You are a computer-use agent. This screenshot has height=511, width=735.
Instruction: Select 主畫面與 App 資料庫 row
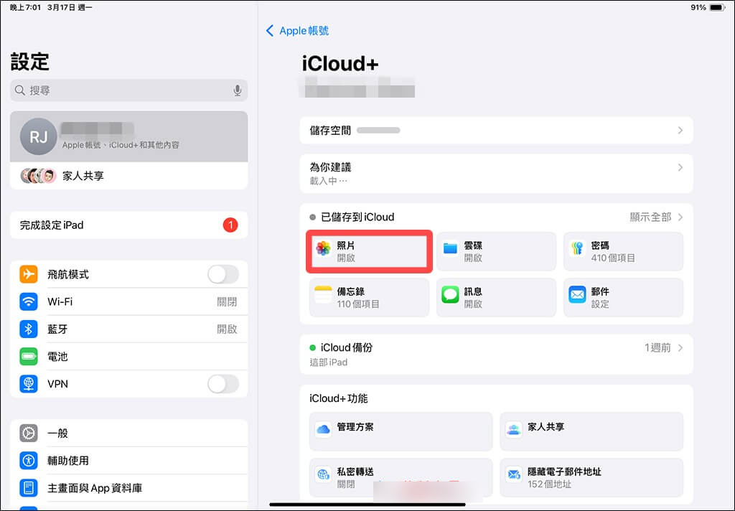tap(129, 488)
